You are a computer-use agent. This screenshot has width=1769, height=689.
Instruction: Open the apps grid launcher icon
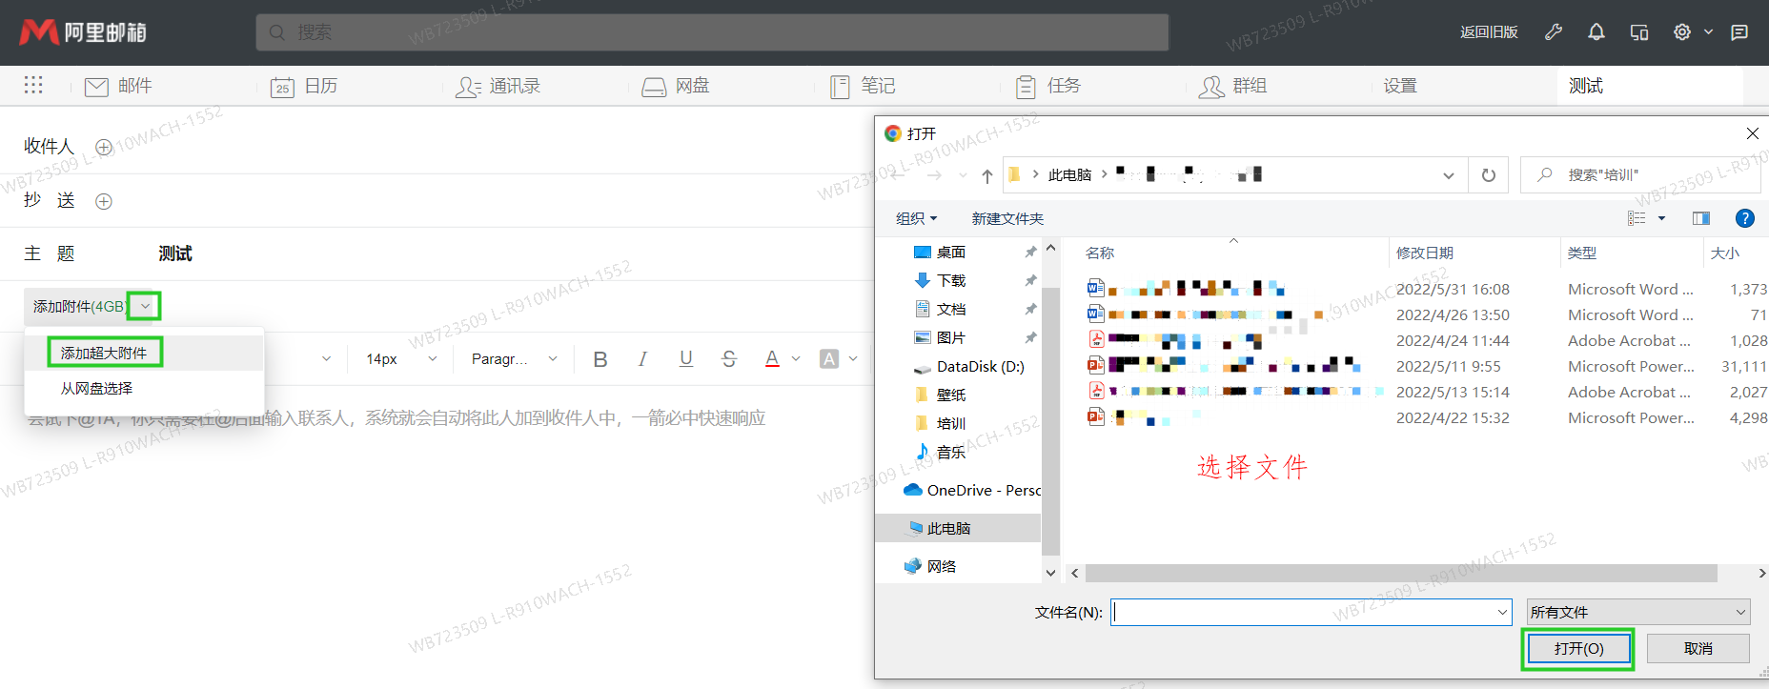pyautogui.click(x=33, y=85)
